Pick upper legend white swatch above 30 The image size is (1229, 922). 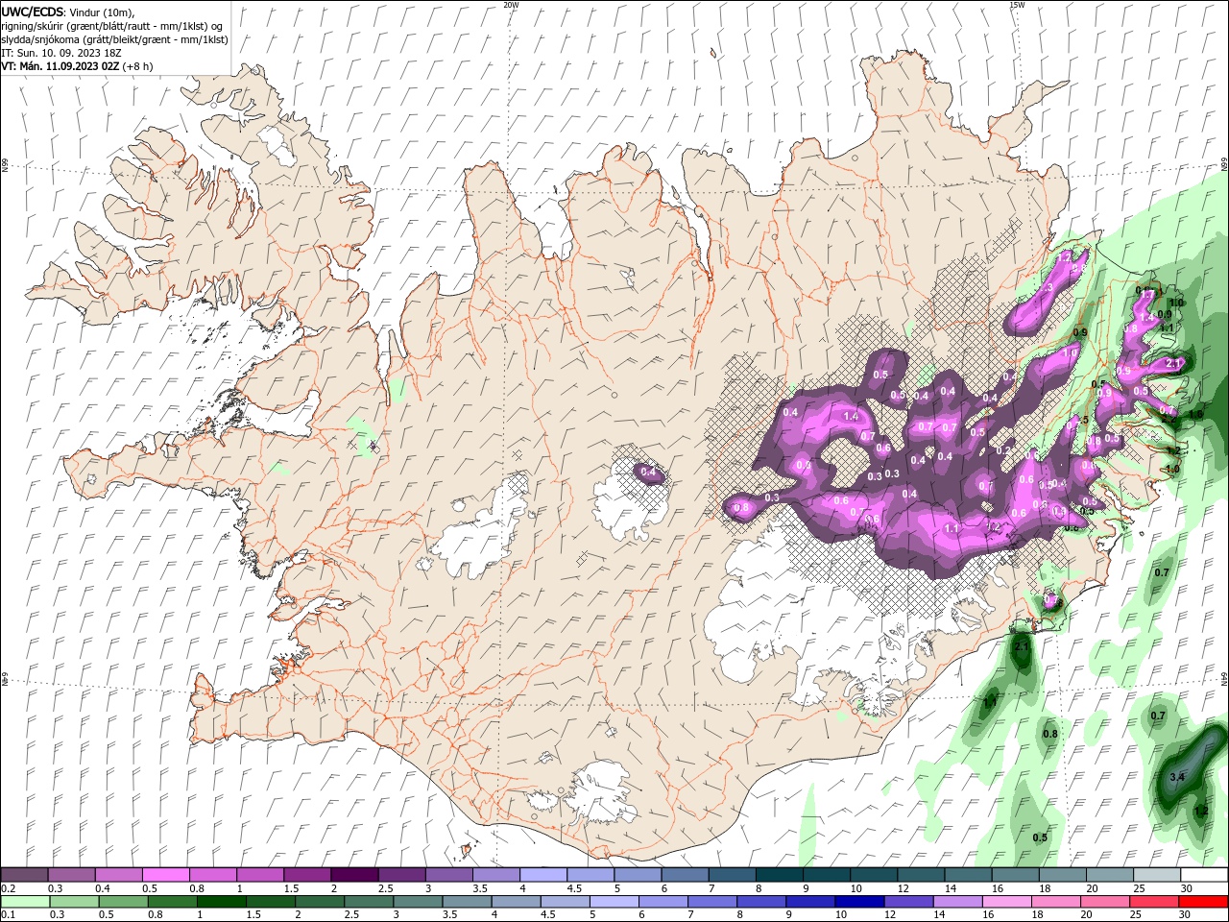coord(1203,875)
